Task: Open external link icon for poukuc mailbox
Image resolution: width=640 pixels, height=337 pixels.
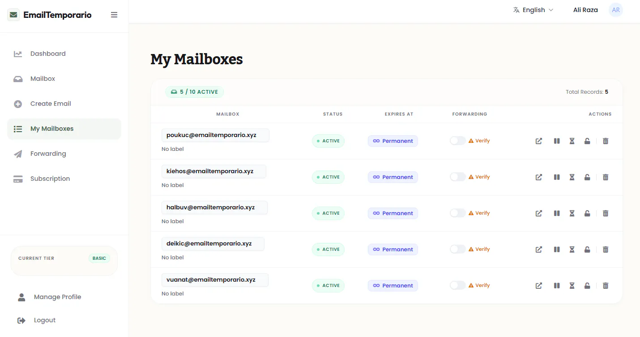Action: click(x=539, y=141)
